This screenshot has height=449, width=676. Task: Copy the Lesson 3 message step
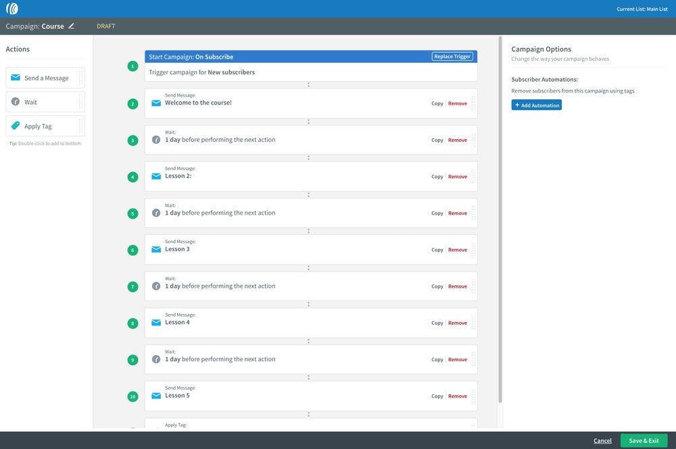click(x=437, y=249)
